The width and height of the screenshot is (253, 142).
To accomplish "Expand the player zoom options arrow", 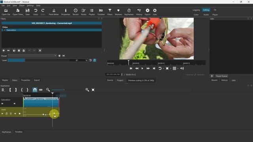I will click(170, 69).
